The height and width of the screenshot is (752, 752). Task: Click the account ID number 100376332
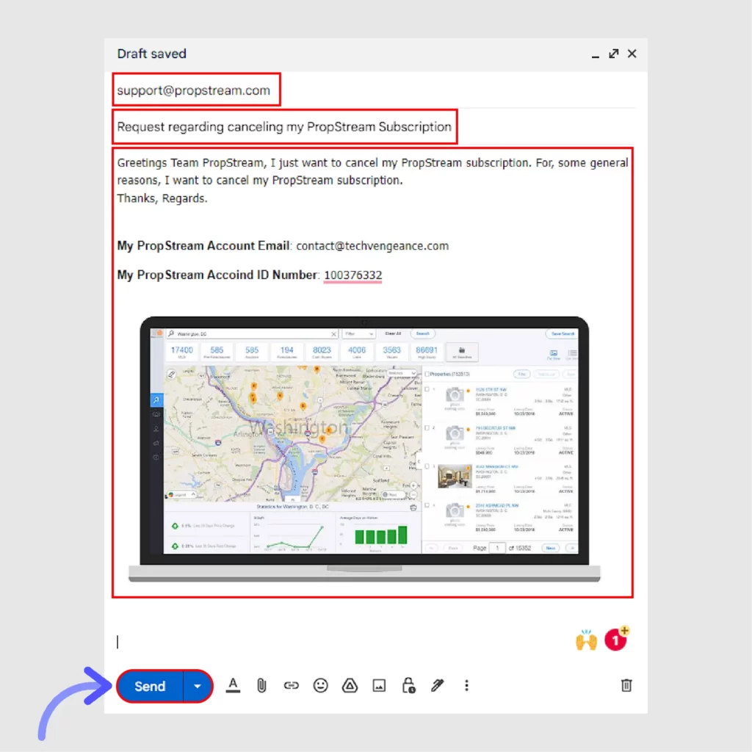pos(353,275)
